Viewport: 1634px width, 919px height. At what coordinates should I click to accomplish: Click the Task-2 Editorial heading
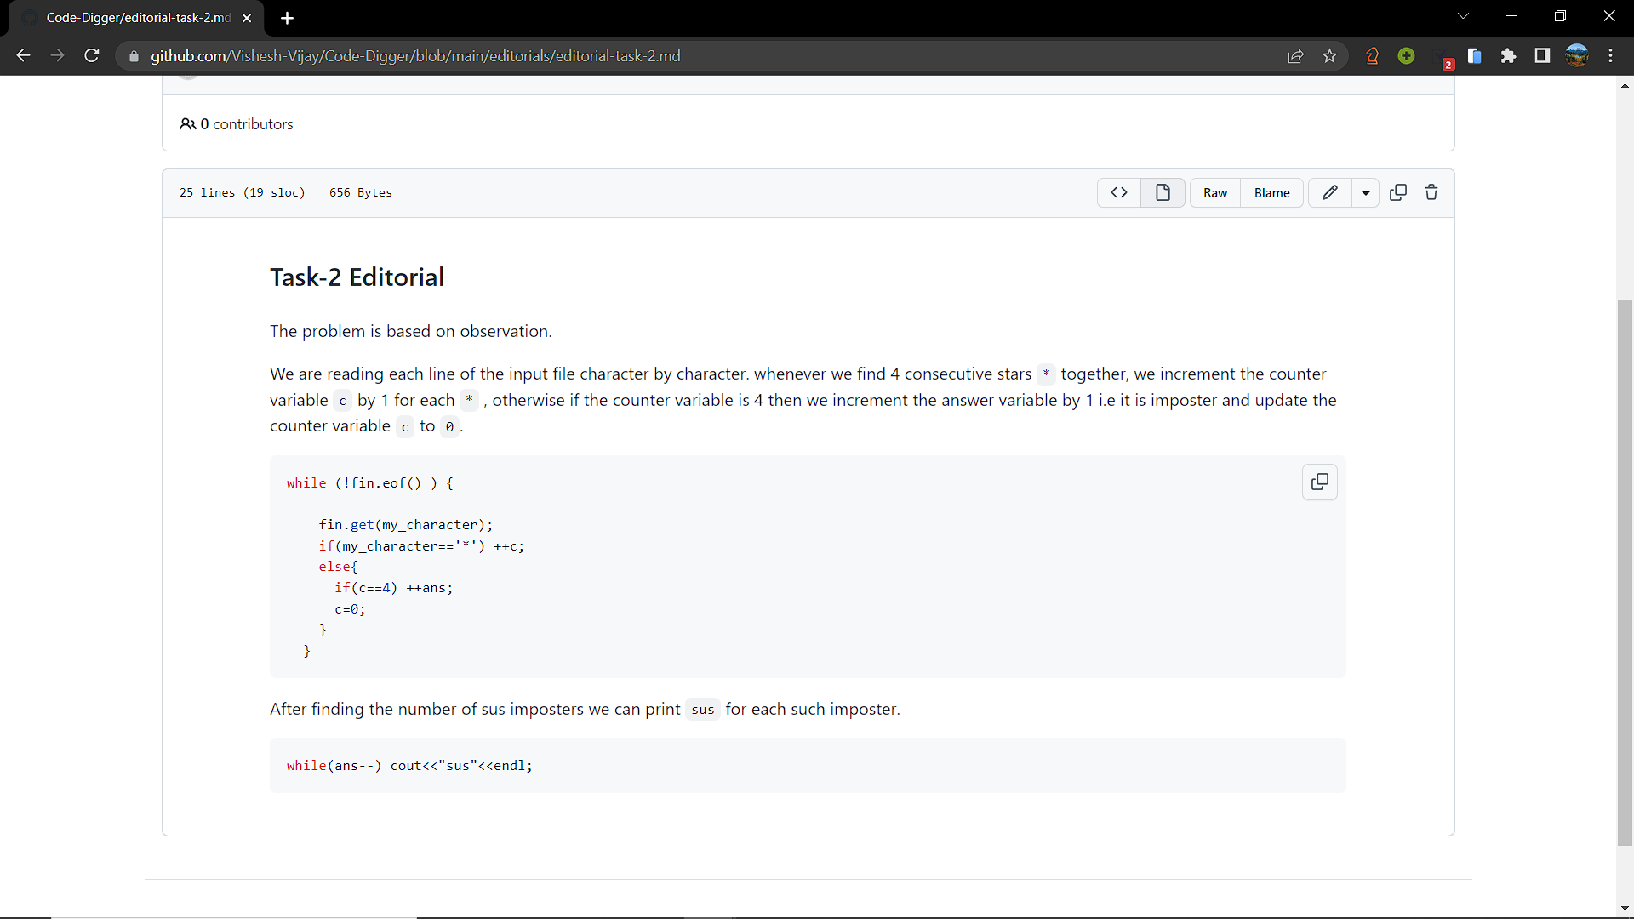[357, 277]
